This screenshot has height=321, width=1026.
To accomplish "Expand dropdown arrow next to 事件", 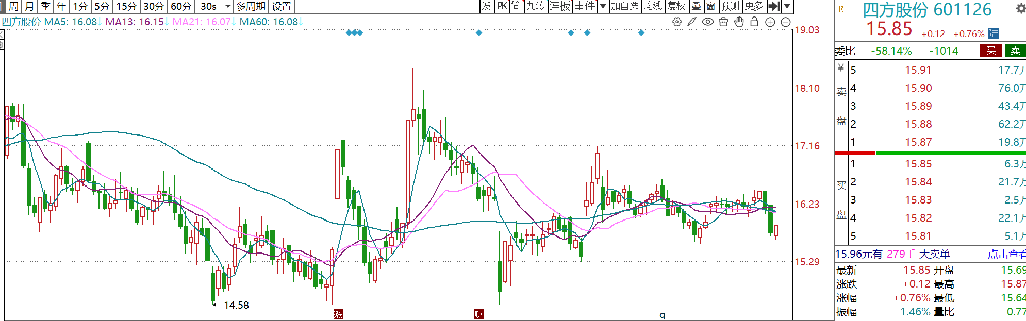I will click(603, 6).
